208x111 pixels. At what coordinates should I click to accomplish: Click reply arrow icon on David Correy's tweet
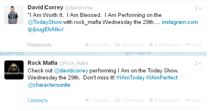(x=87, y=45)
